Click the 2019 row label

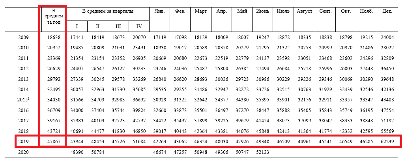click(23, 142)
